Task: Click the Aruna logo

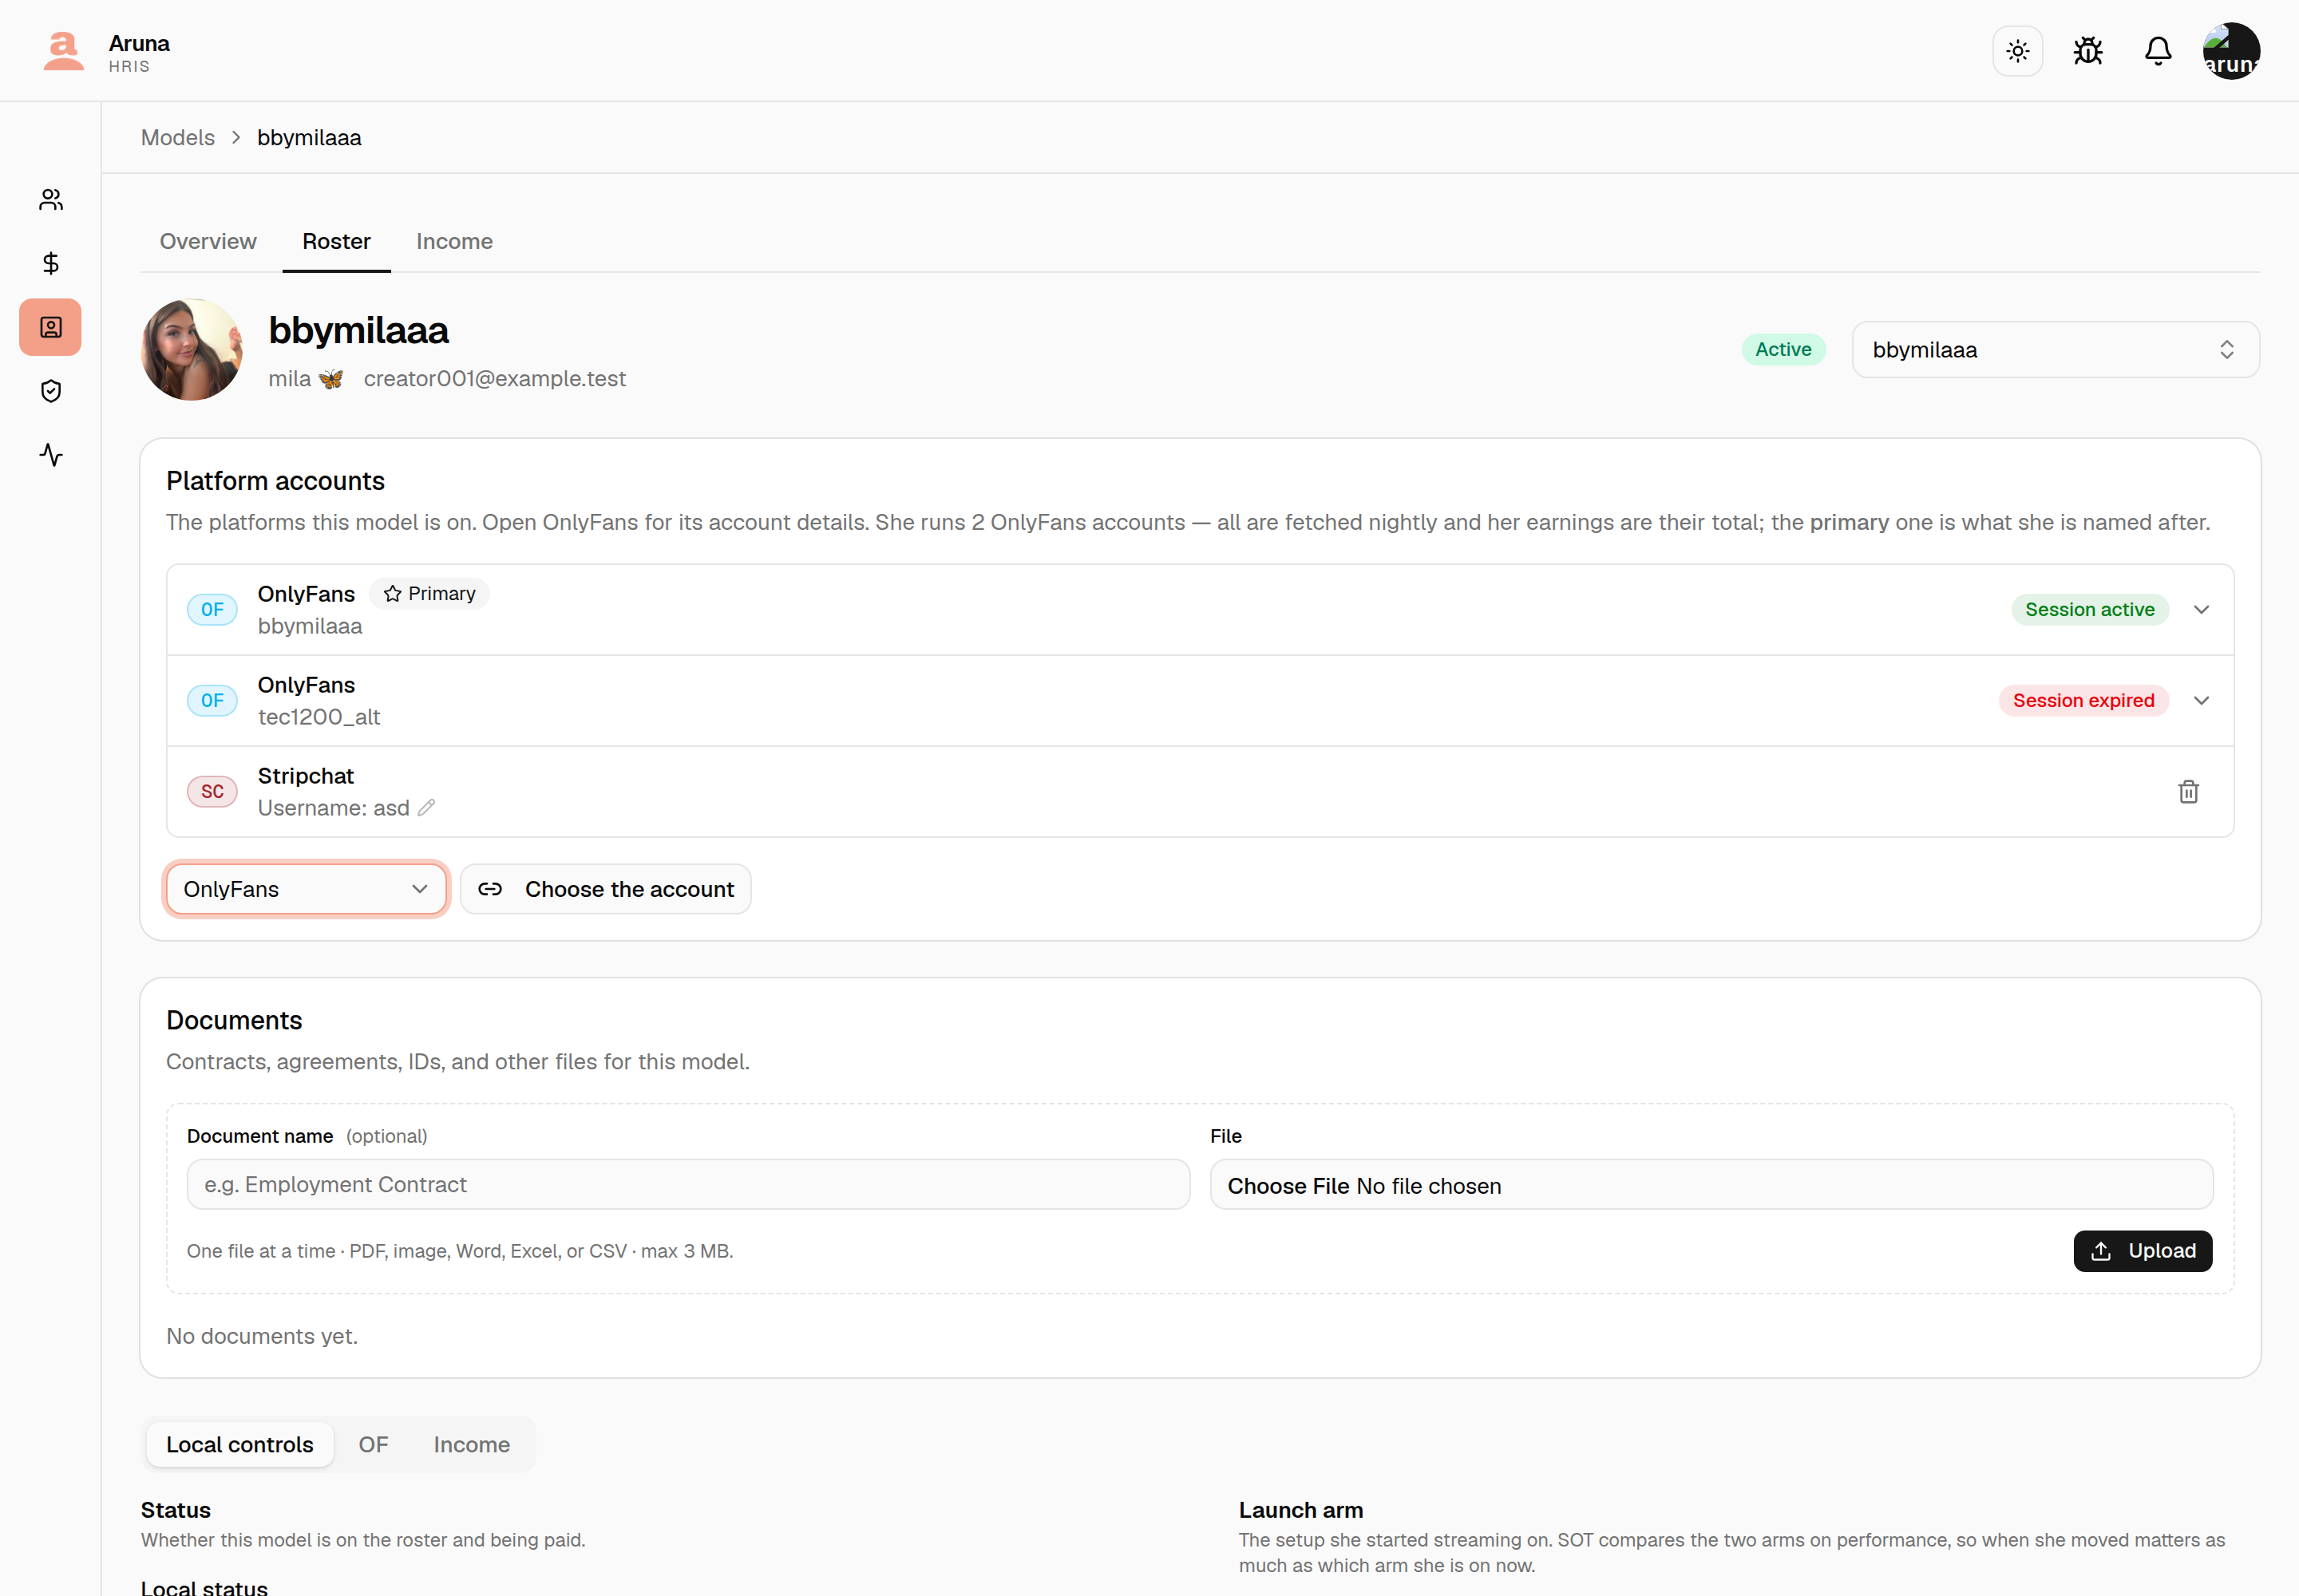Action: (64, 51)
